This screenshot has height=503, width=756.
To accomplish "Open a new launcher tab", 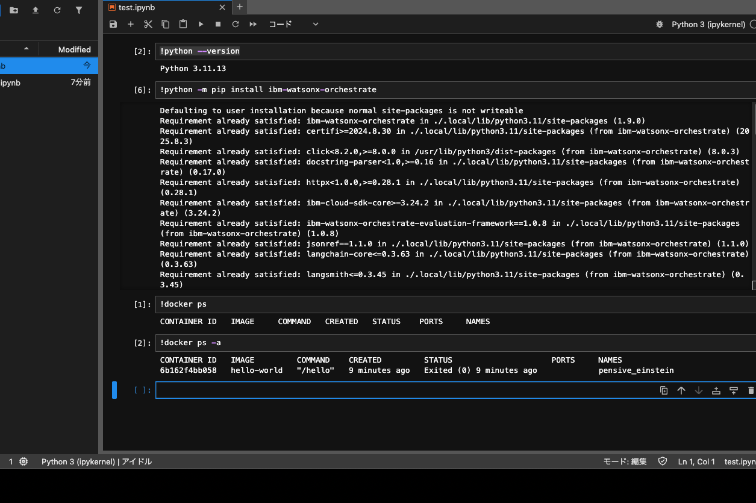I will [240, 7].
